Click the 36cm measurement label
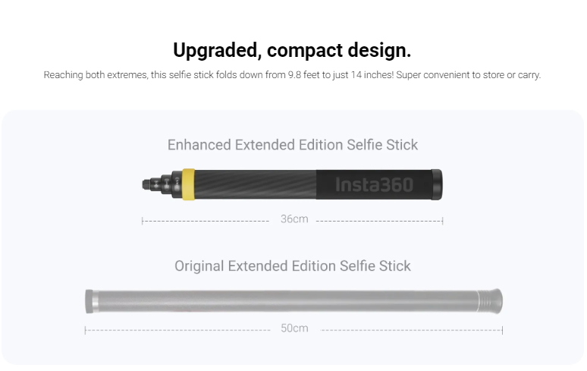Screen dimensions: 587x371 click(294, 219)
